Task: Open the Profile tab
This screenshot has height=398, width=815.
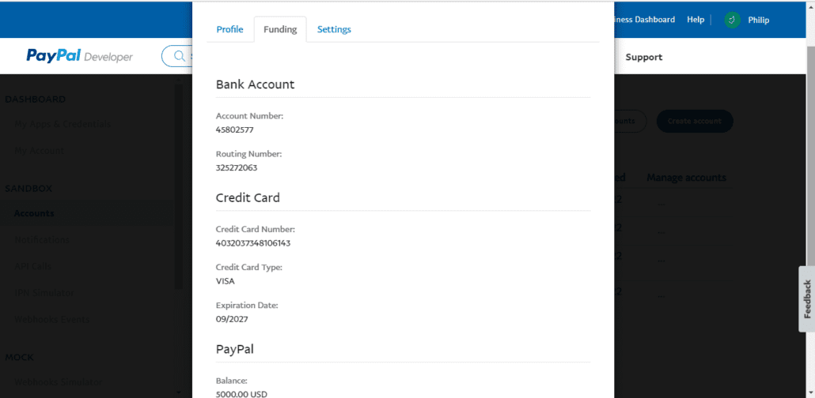Action: (x=229, y=29)
